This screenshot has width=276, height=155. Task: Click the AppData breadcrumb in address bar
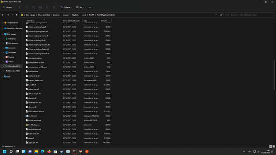pos(75,15)
